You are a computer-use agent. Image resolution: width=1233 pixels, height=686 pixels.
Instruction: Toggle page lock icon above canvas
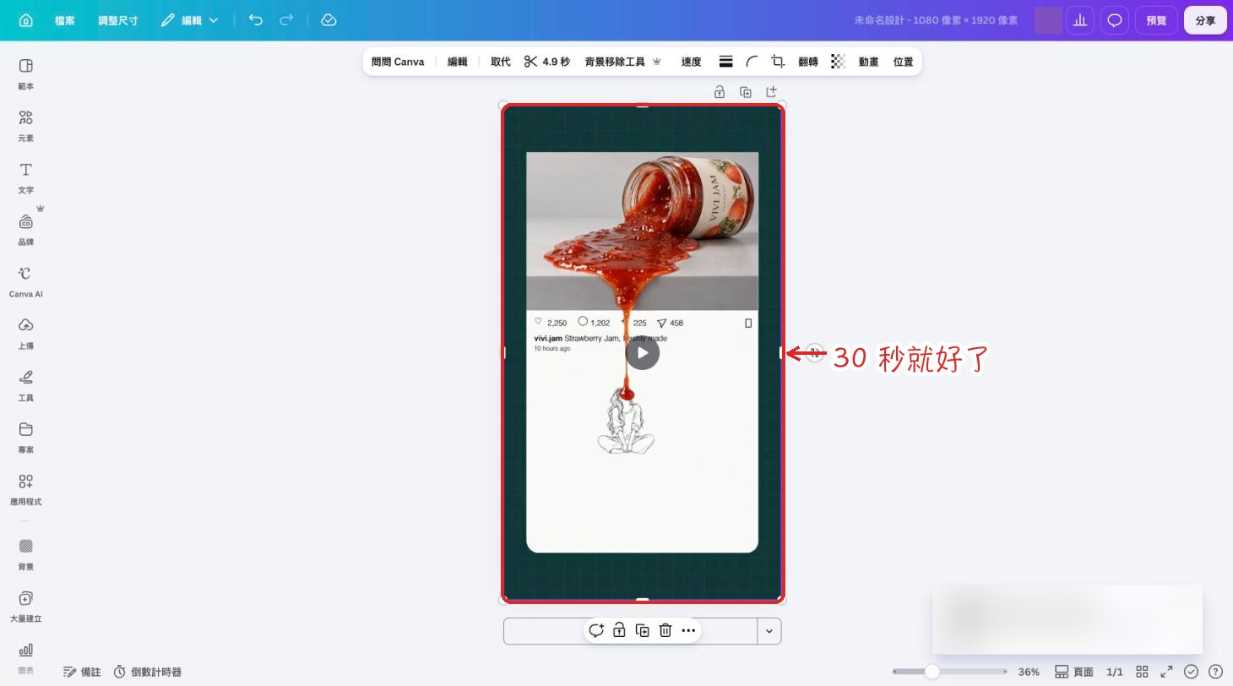pyautogui.click(x=720, y=92)
